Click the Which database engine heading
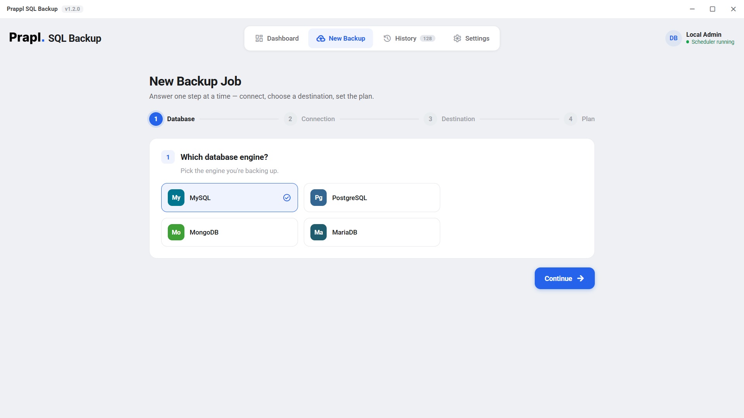This screenshot has width=744, height=418. click(x=224, y=157)
